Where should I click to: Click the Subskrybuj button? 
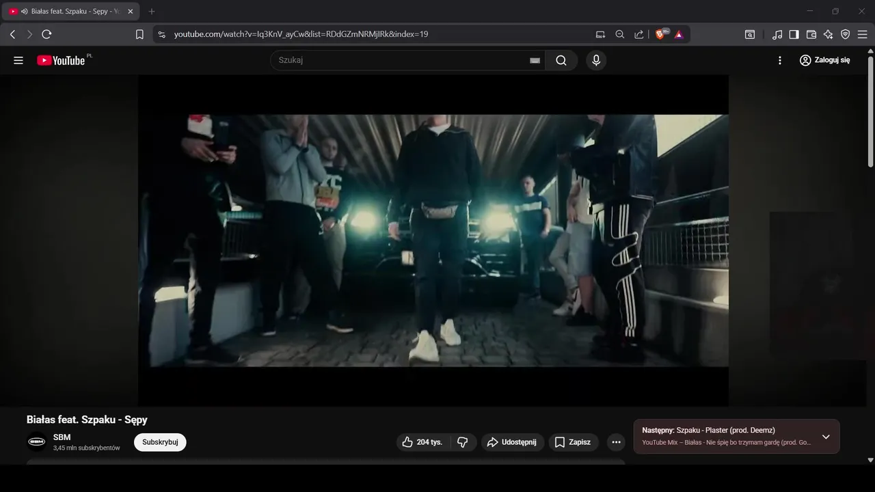tap(160, 442)
